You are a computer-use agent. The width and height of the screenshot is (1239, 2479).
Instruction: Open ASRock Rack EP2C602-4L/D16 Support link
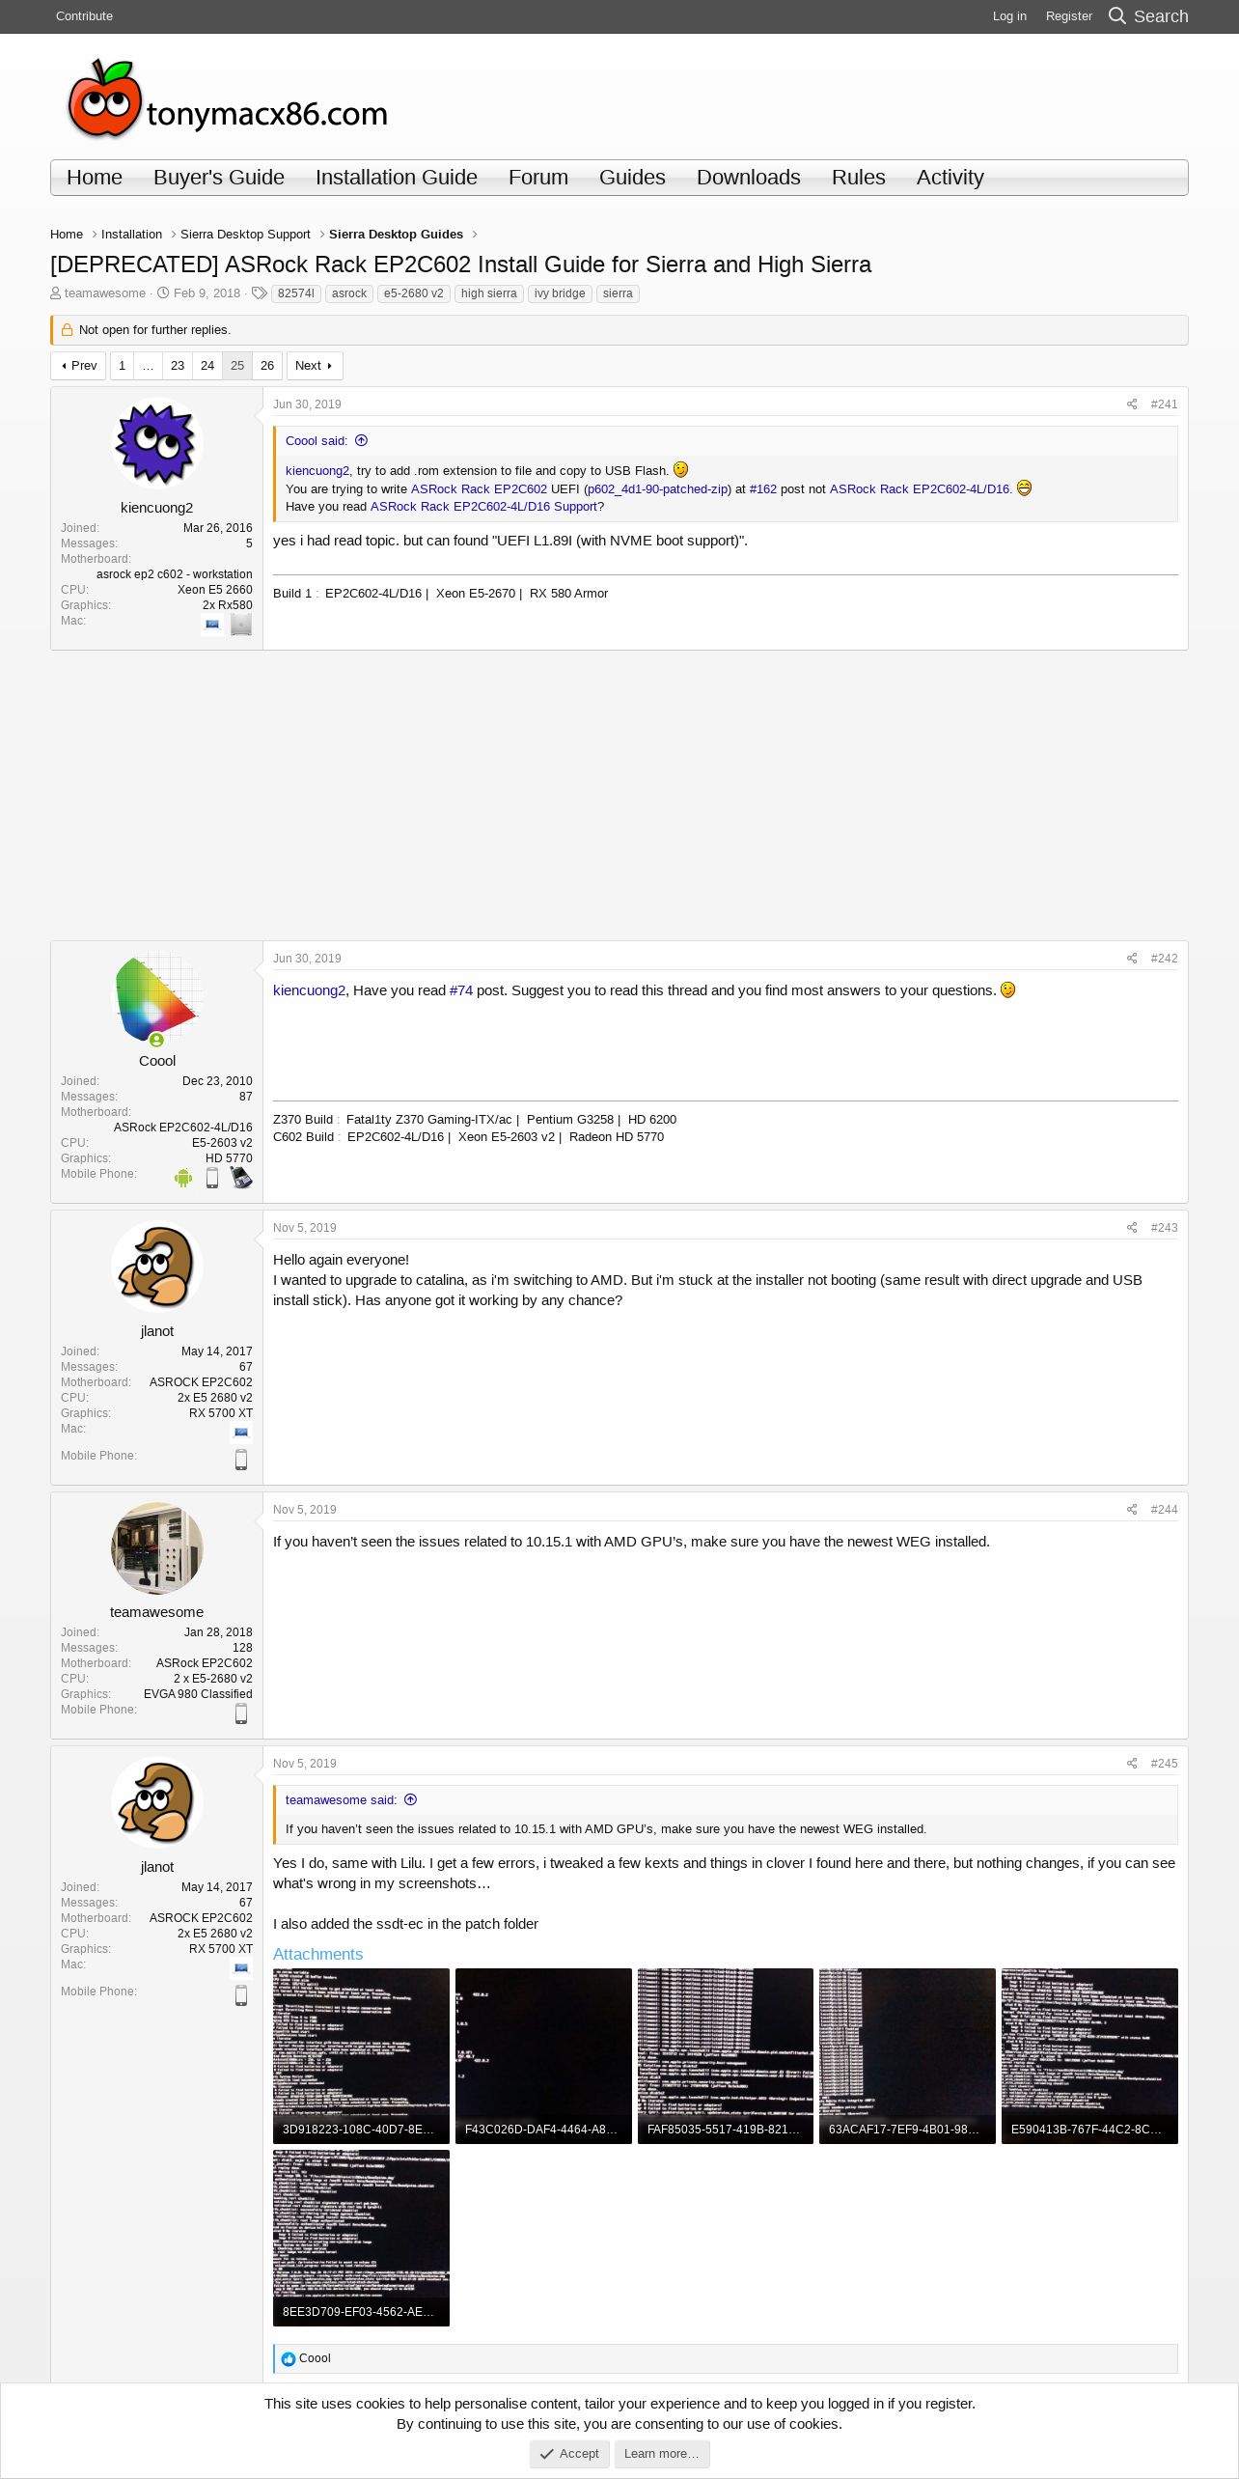[483, 507]
